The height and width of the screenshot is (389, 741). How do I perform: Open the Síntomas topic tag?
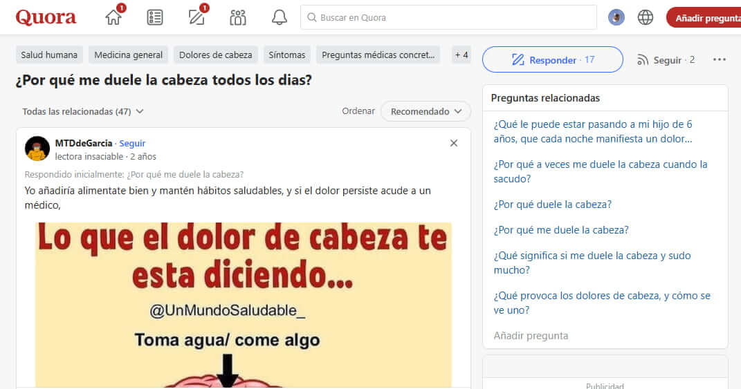point(287,55)
